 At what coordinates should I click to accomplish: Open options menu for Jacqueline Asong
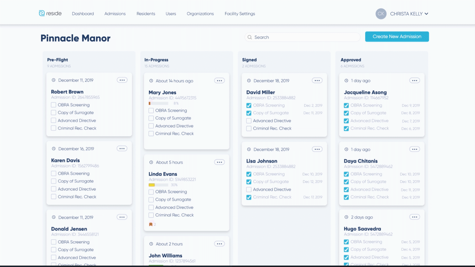click(x=414, y=80)
